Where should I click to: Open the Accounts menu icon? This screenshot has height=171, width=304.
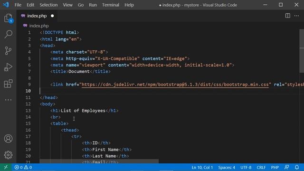(8, 139)
